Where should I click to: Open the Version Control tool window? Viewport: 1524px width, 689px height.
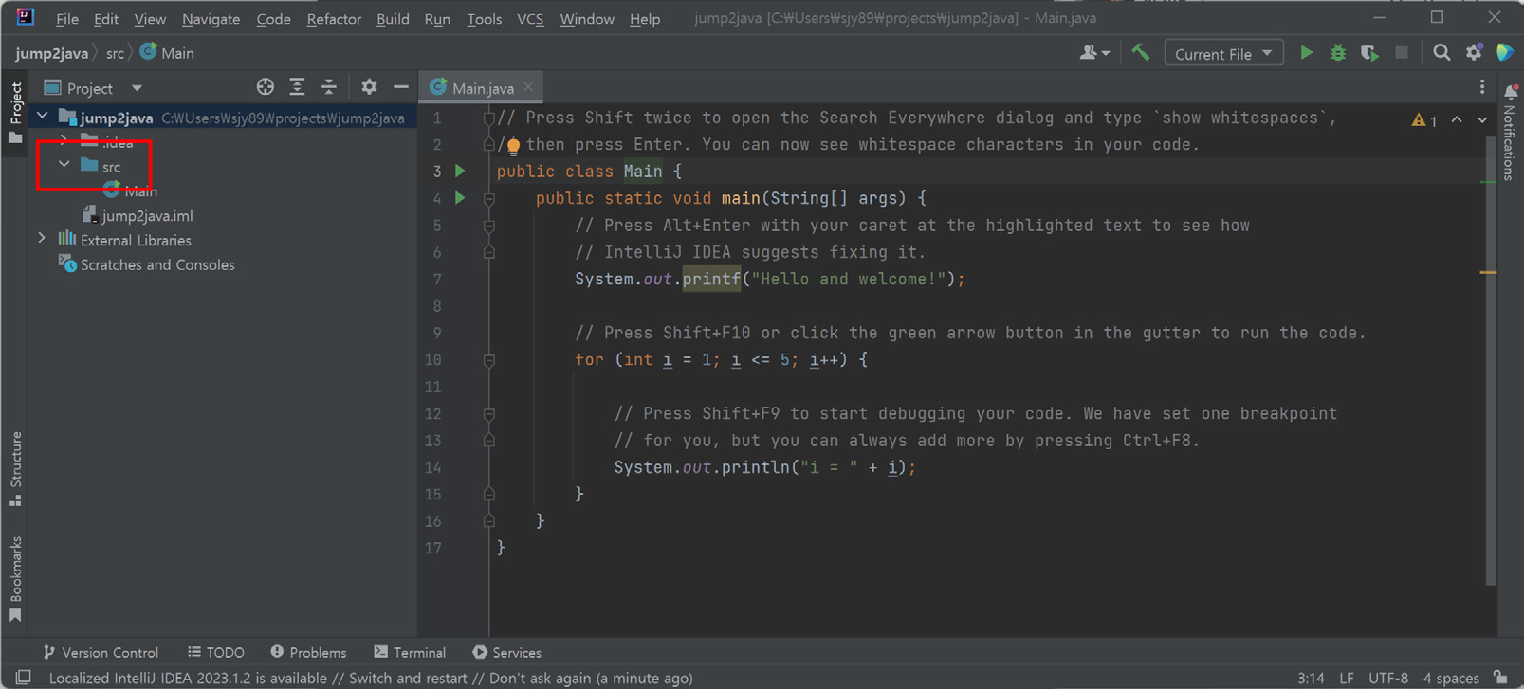click(101, 652)
